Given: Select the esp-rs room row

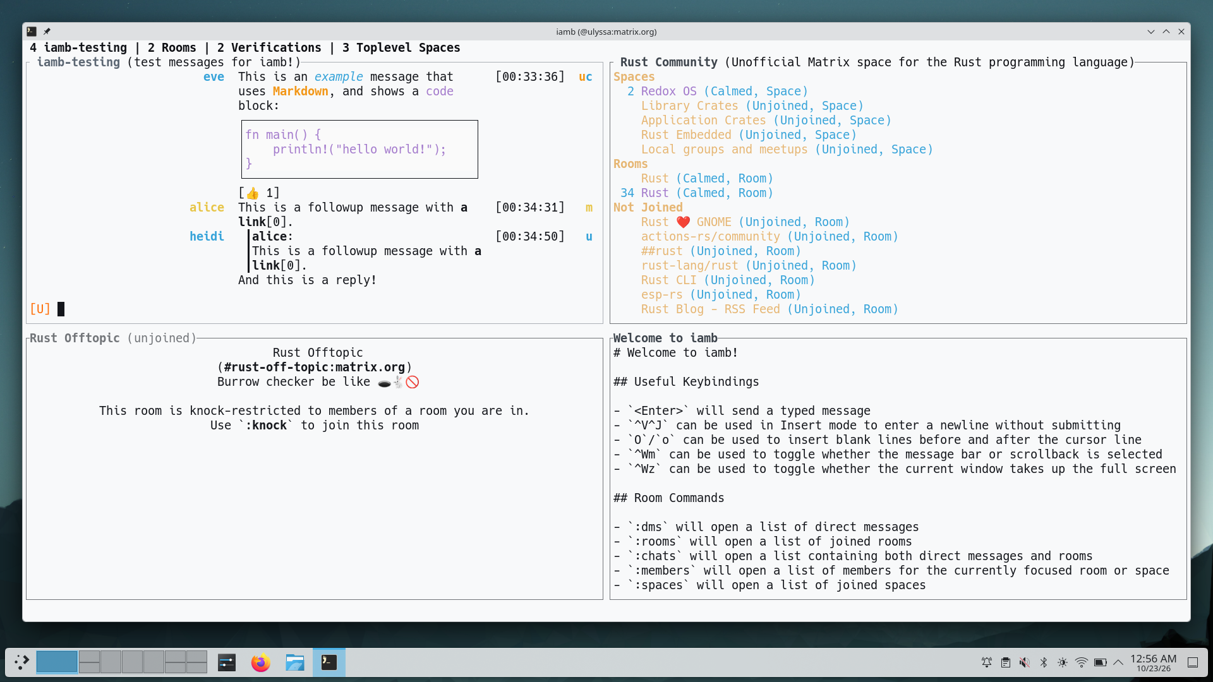Looking at the screenshot, I should point(721,294).
